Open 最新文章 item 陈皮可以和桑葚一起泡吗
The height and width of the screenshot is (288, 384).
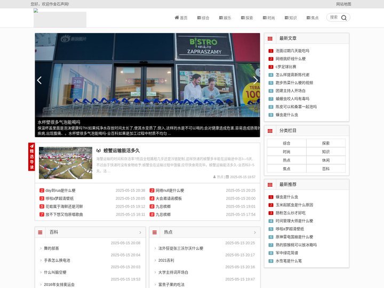tap(296, 107)
